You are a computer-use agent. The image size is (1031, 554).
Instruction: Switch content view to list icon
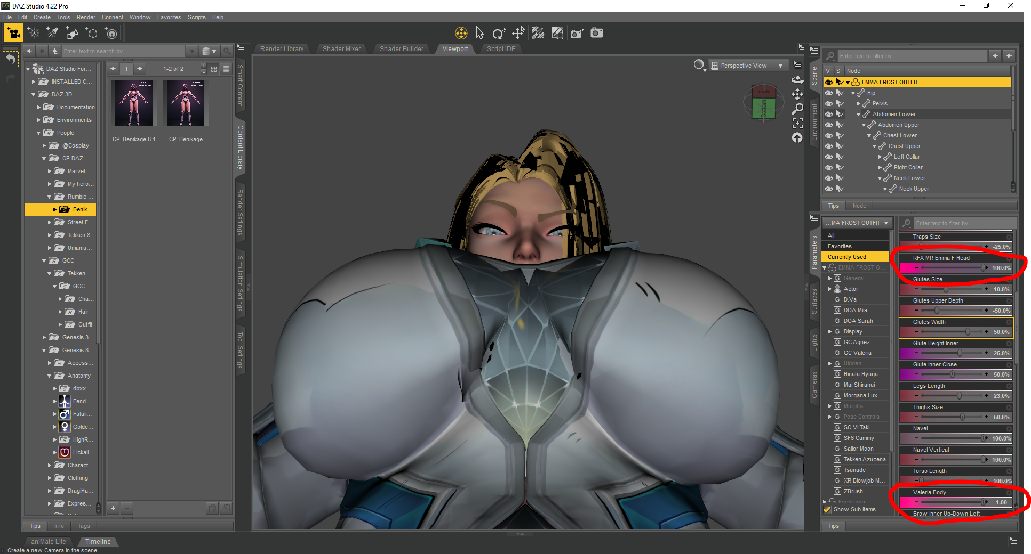[x=226, y=69]
